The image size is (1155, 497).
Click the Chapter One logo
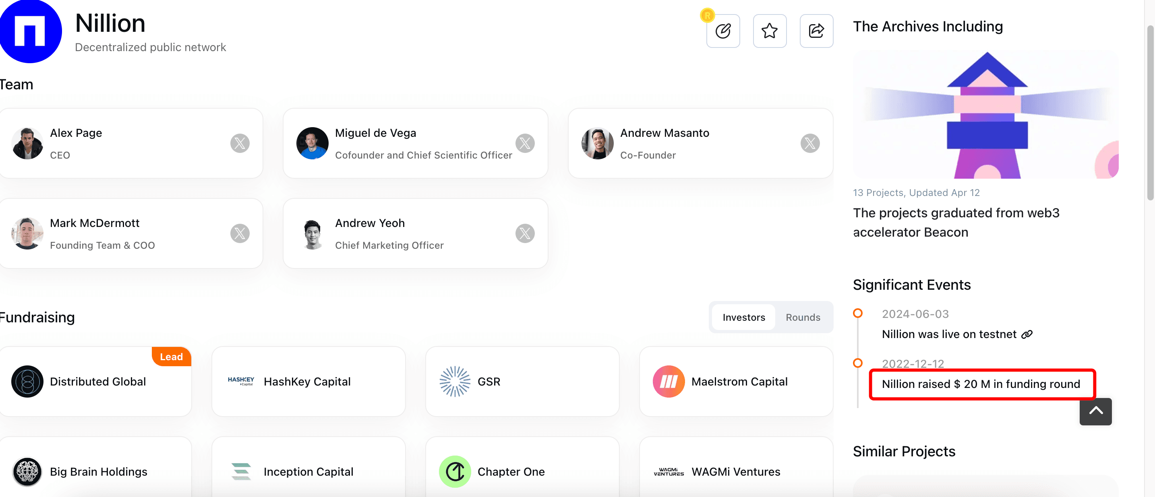click(x=455, y=472)
